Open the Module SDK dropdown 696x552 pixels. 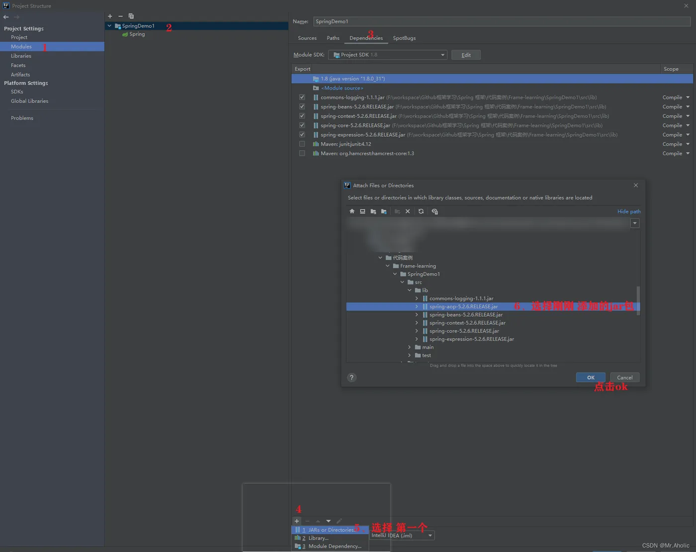pyautogui.click(x=388, y=55)
